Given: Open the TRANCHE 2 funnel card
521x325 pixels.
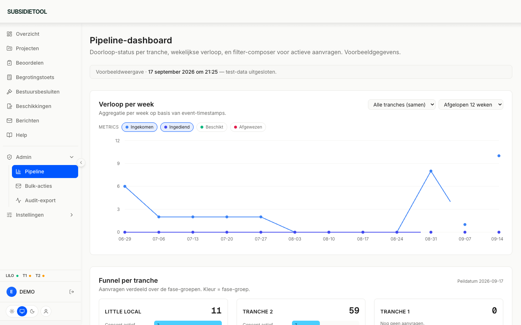Looking at the screenshot, I should pos(301,312).
